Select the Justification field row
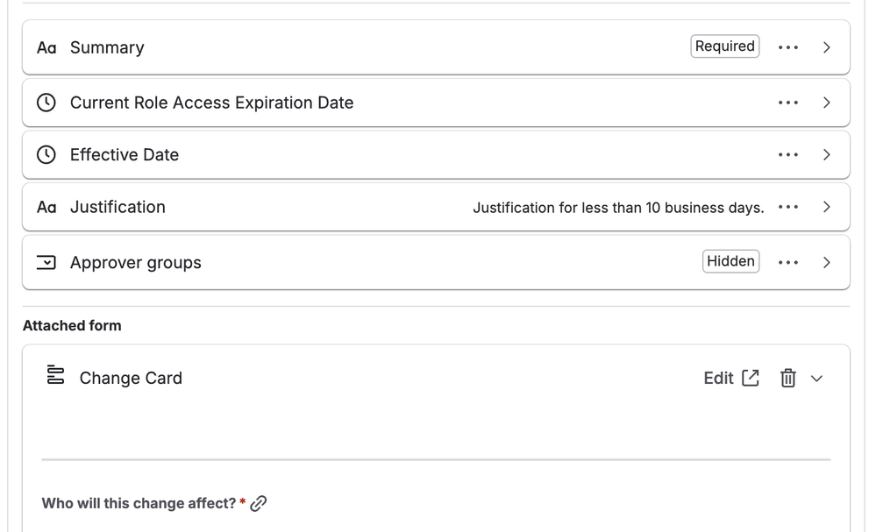This screenshot has width=876, height=532. point(436,207)
